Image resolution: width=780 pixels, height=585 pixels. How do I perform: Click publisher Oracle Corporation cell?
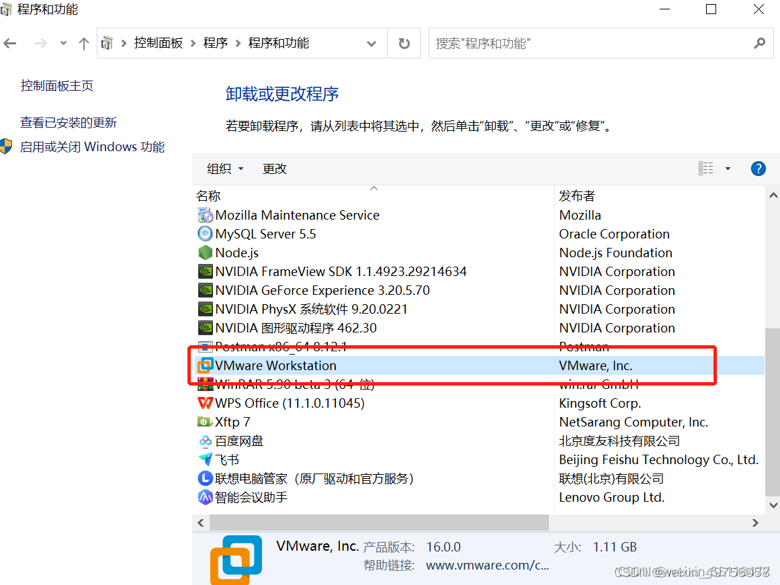click(x=614, y=234)
